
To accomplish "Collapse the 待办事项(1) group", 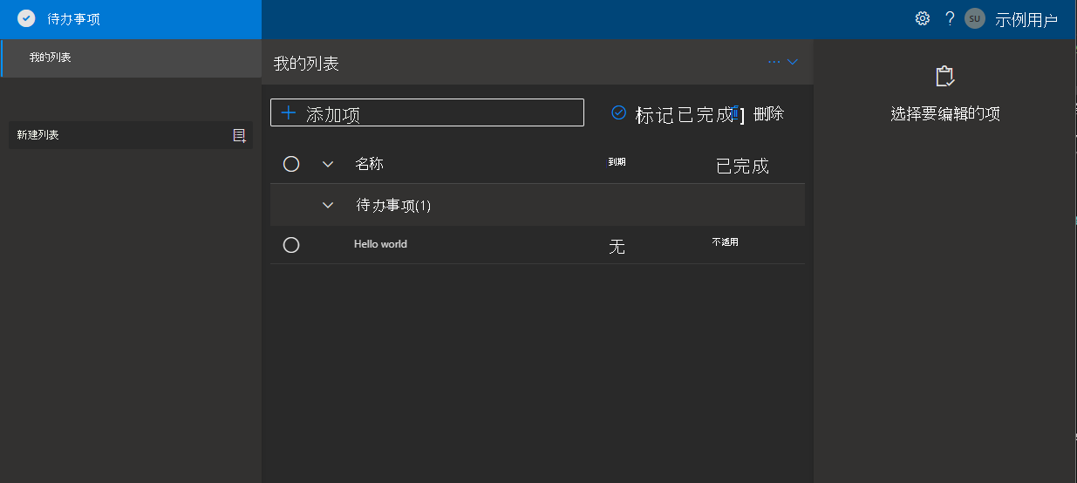I will pyautogui.click(x=328, y=205).
